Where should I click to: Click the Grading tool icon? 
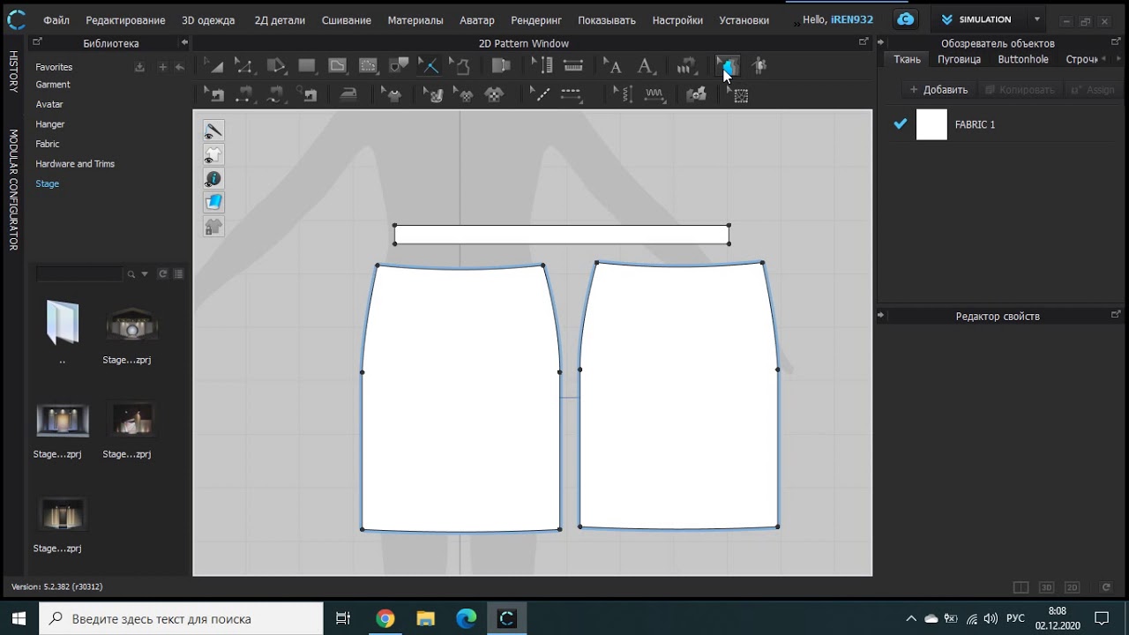click(686, 66)
